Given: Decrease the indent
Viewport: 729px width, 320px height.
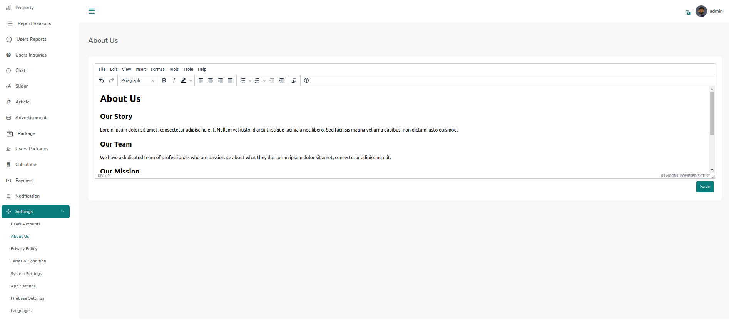Looking at the screenshot, I should click(x=272, y=80).
